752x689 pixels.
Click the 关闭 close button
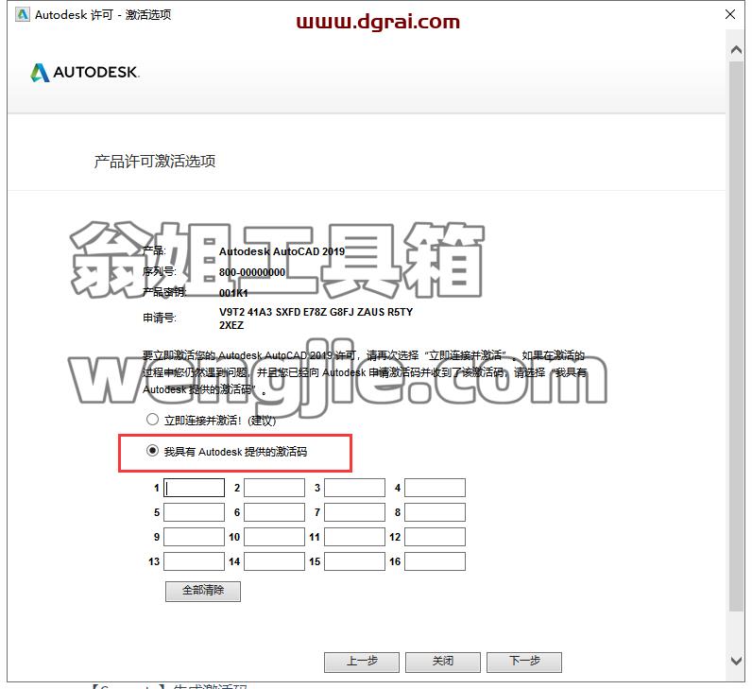coord(443,663)
